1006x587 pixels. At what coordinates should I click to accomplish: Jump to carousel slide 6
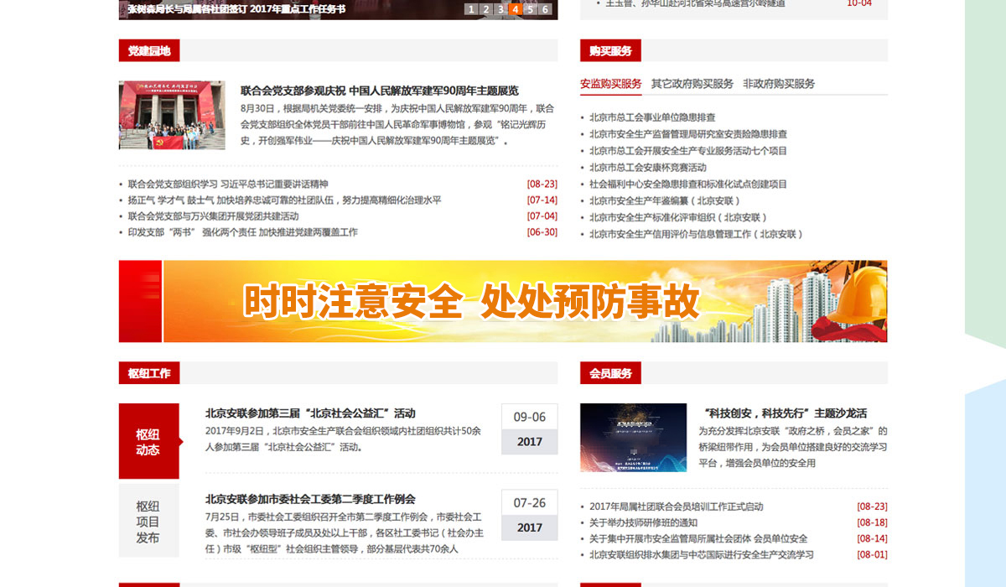[545, 9]
